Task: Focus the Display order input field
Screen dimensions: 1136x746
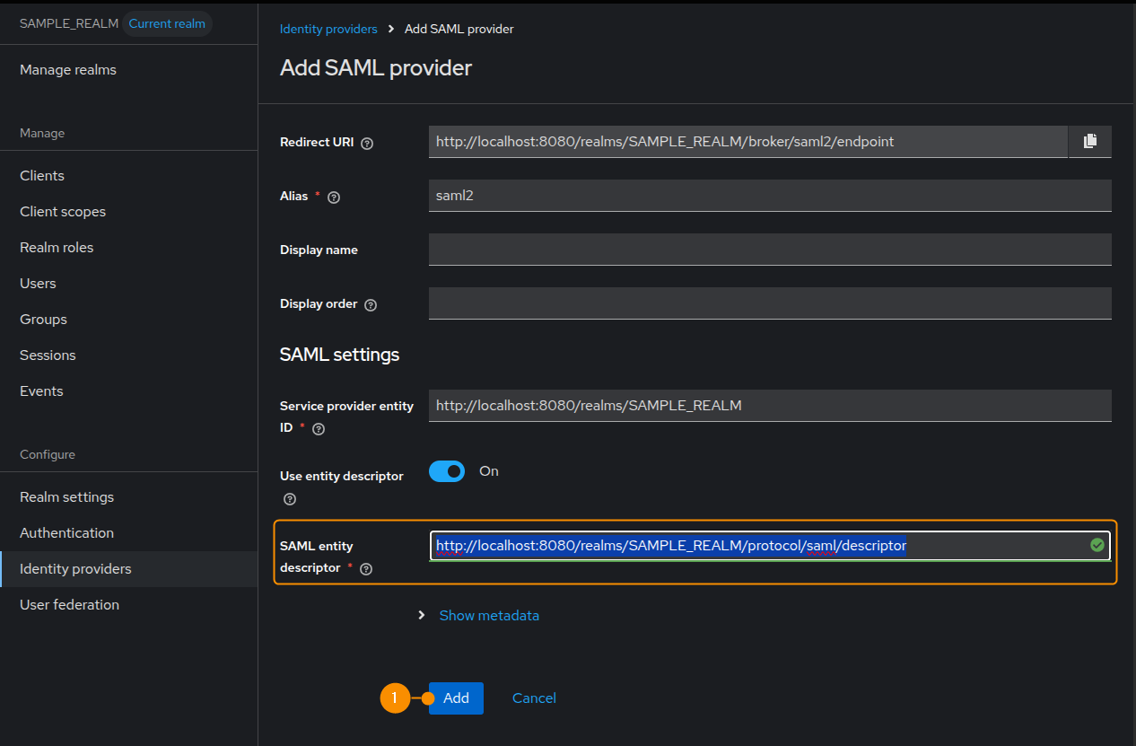Action: [770, 303]
